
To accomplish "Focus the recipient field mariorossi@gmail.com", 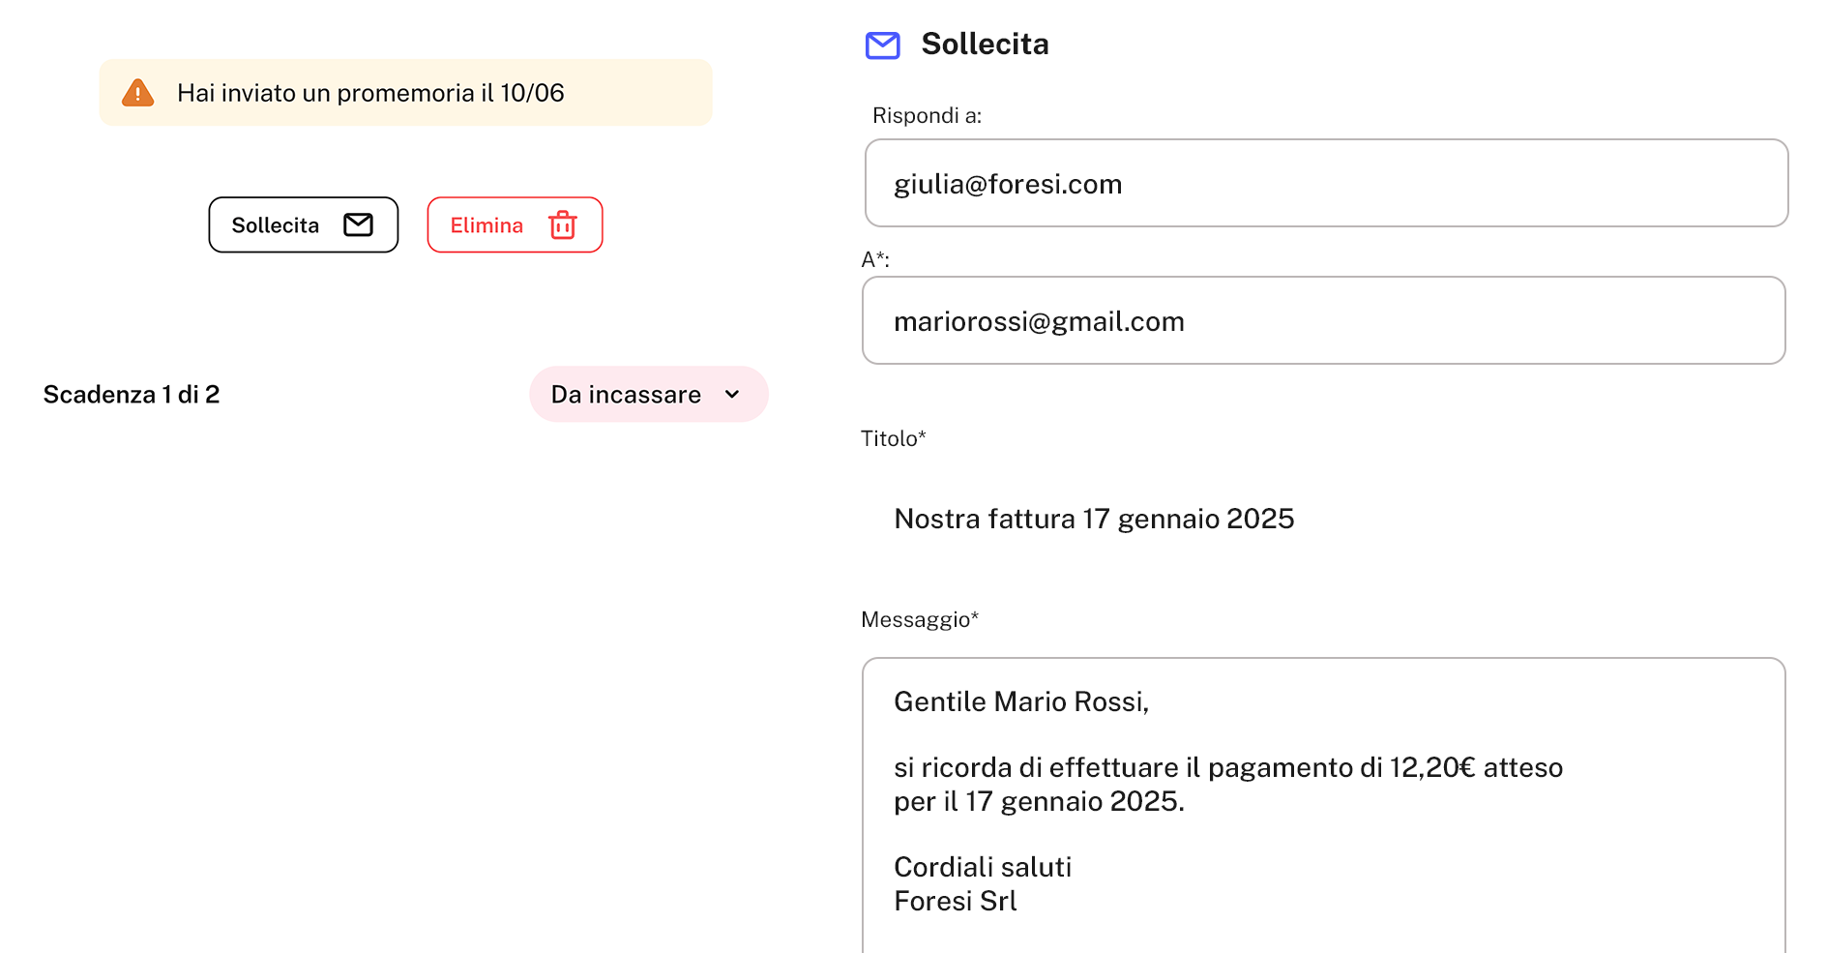I will (x=1323, y=320).
